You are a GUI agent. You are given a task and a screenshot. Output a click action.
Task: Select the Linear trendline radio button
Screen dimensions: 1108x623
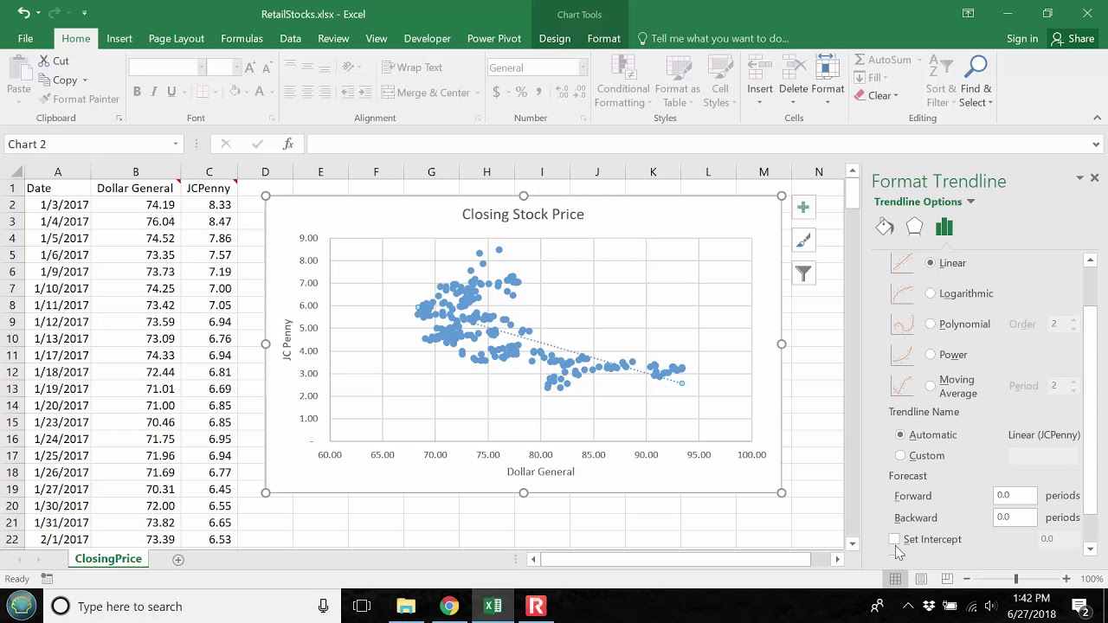coord(931,263)
